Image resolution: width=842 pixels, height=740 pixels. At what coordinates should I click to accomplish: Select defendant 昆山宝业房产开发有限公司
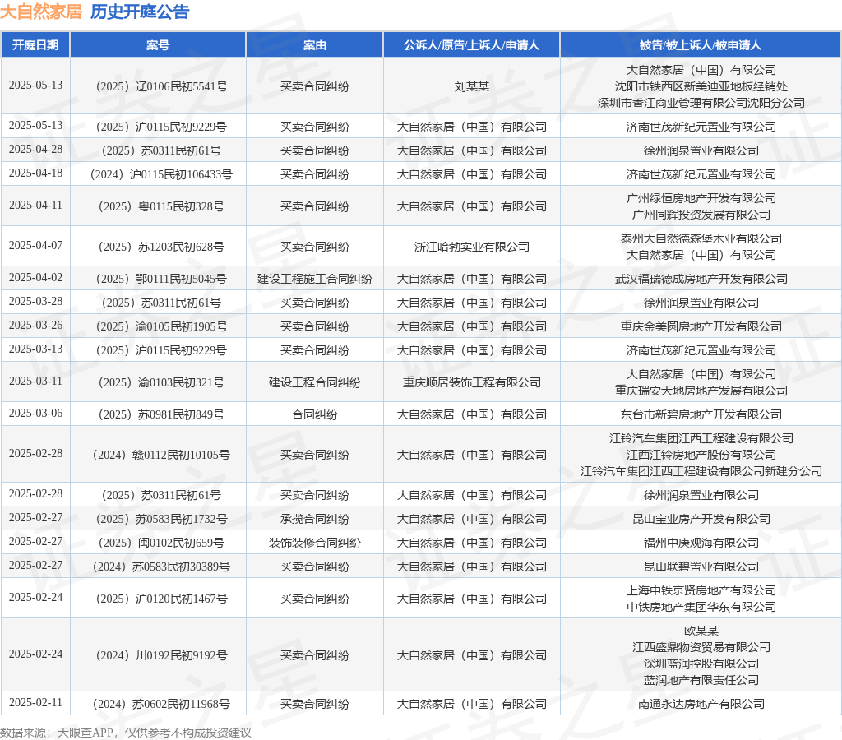click(x=701, y=520)
